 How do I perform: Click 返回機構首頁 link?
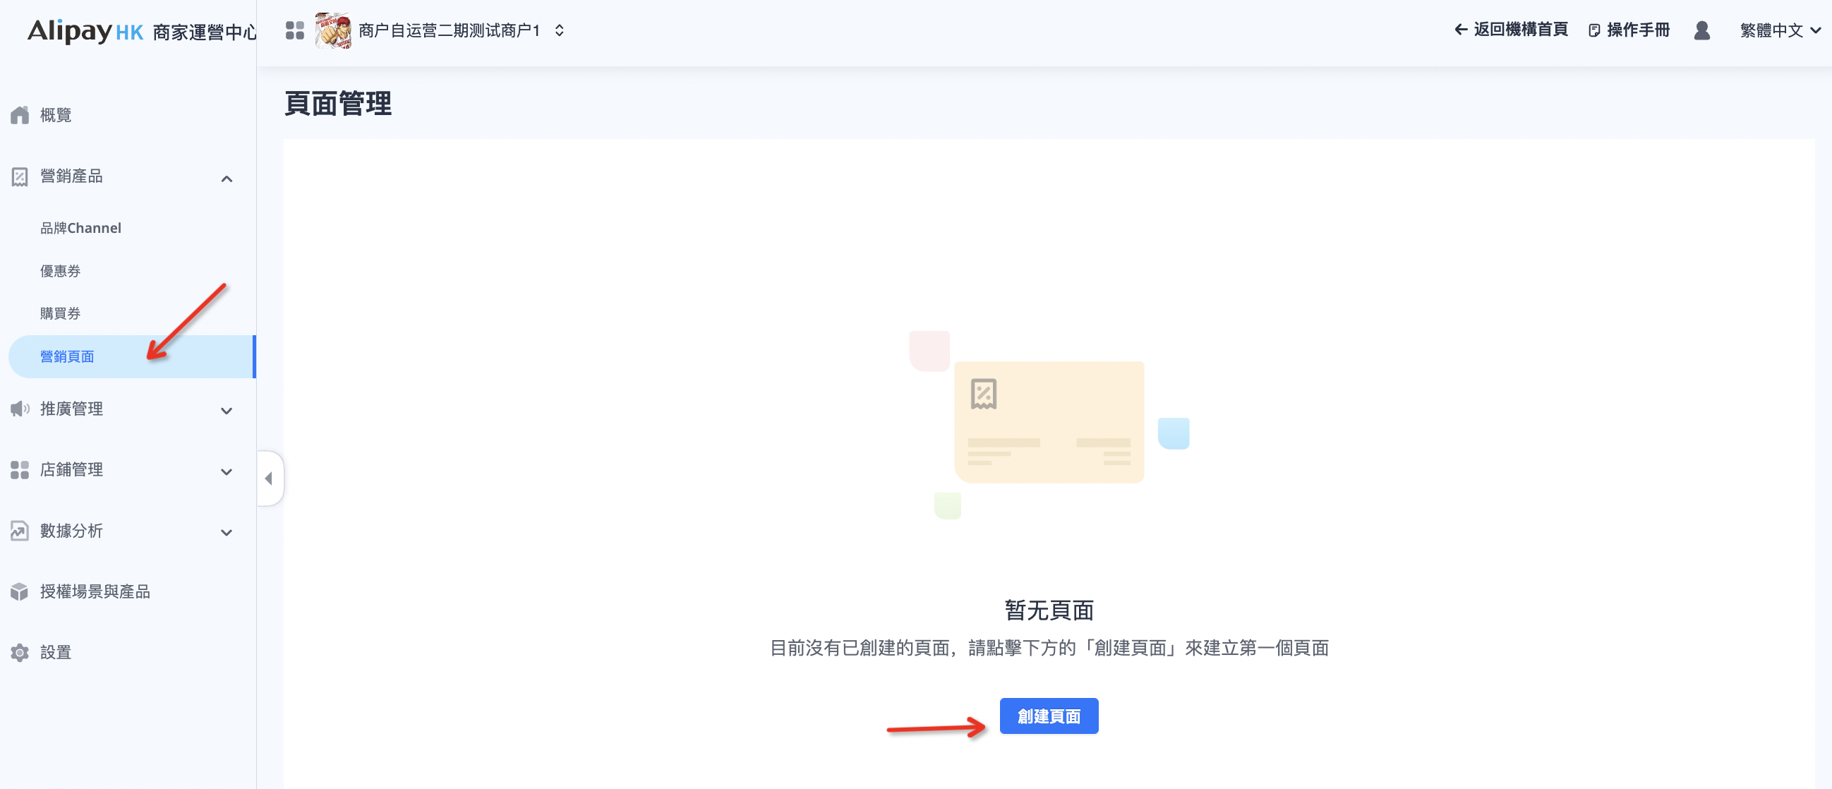[x=1511, y=30]
